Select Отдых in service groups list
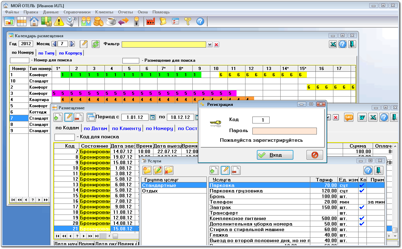 (150, 191)
